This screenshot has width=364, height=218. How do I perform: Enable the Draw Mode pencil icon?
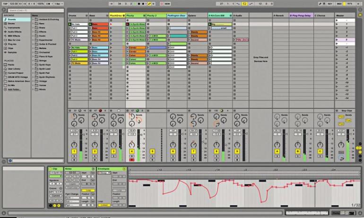[321, 4]
